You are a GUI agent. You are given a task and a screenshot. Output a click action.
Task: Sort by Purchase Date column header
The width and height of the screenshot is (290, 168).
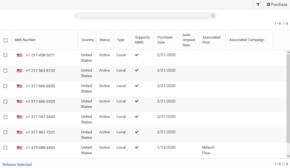(165, 40)
